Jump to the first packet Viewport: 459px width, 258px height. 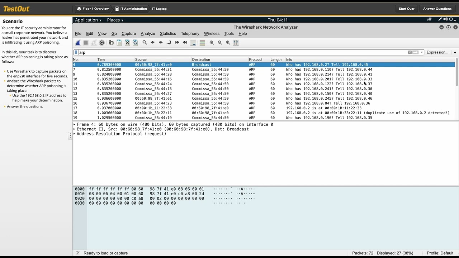[177, 43]
